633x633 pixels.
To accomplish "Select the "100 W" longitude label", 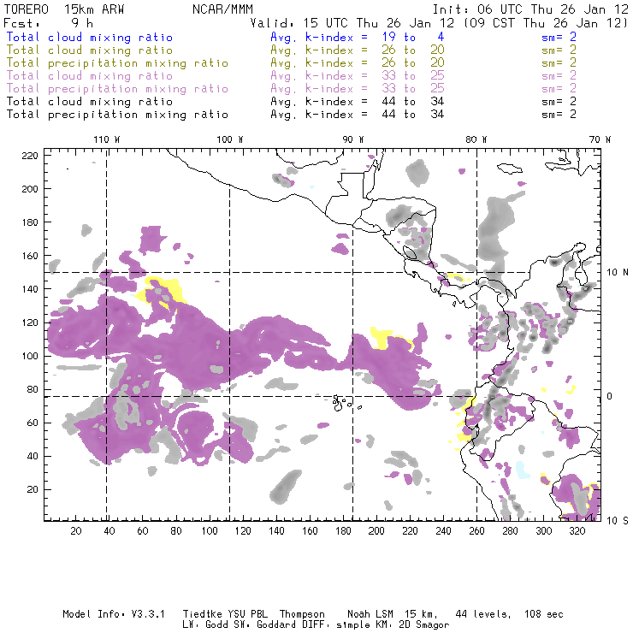I will pos(230,139).
